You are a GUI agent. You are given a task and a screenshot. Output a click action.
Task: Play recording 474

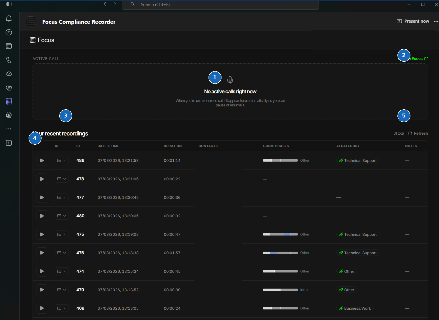coord(42,271)
